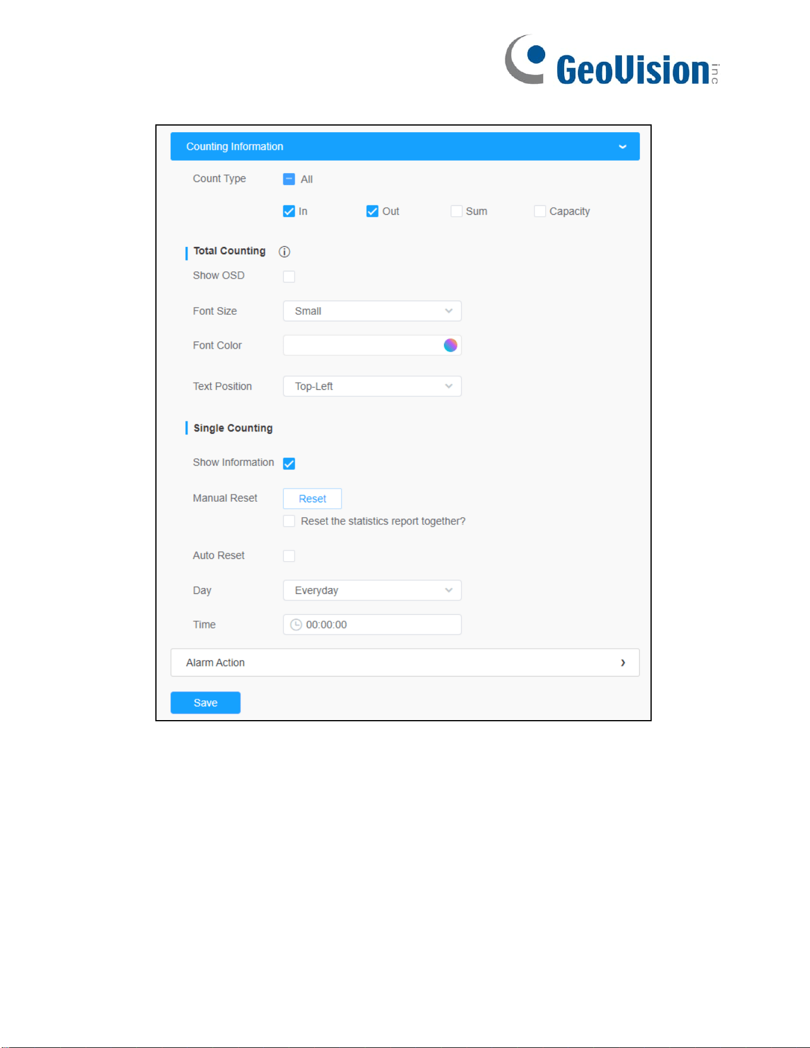This screenshot has width=810, height=1048.
Task: Enable the Auto Reset checkbox
Action: coord(289,556)
